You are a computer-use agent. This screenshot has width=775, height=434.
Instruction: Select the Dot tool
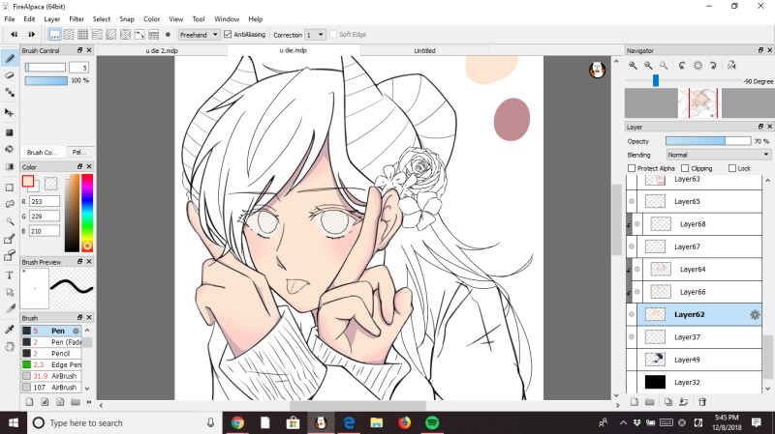pyautogui.click(x=10, y=92)
